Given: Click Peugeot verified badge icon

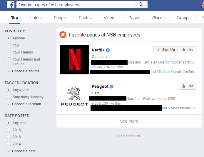Looking at the screenshot, I should coord(111,86).
